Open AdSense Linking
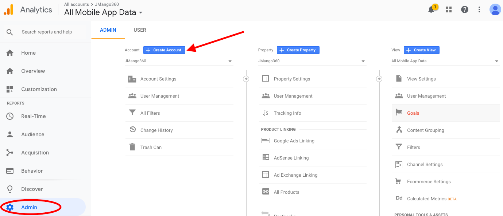503x216 pixels. 291,158
